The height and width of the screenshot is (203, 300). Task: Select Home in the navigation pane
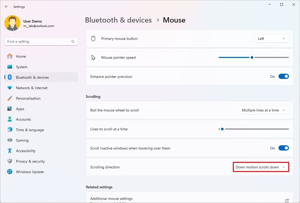coord(21,56)
